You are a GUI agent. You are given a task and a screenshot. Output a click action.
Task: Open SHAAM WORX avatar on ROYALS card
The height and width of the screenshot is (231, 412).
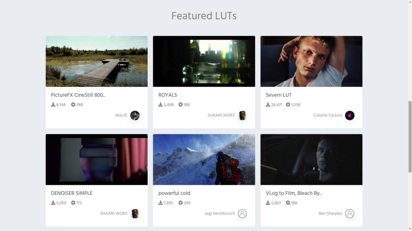click(x=242, y=115)
